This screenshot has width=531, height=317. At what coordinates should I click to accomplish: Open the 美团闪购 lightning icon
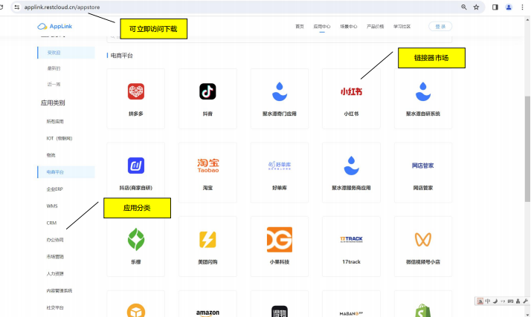(x=207, y=240)
